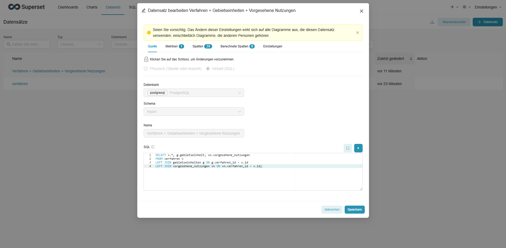Image resolution: width=506 pixels, height=248 pixels.
Task: Click the Speichern button
Action: tap(354, 210)
